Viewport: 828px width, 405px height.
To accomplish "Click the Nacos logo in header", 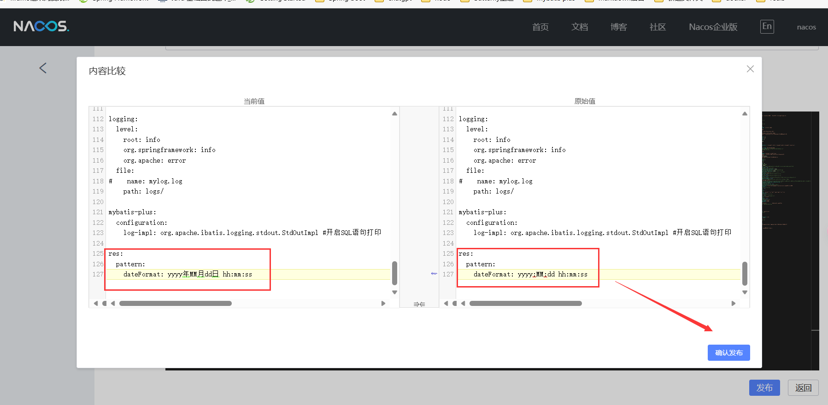I will [x=41, y=26].
